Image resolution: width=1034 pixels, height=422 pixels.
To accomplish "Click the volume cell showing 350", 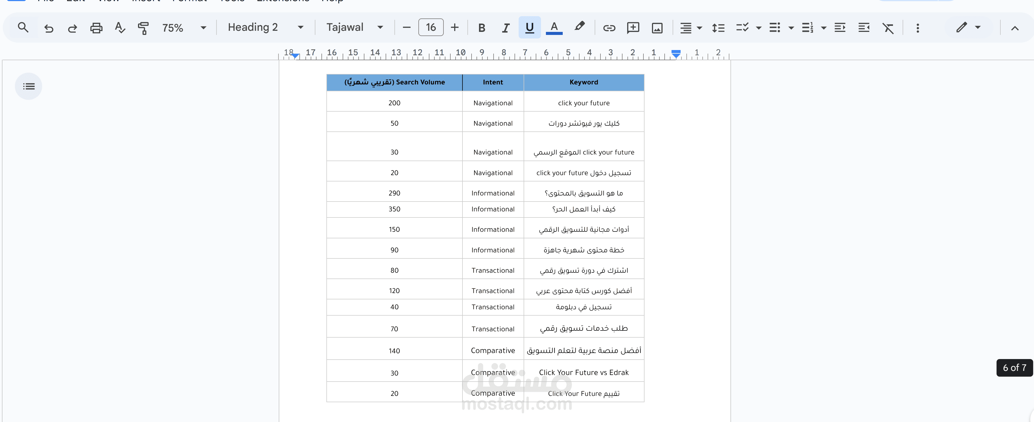I will (x=395, y=209).
